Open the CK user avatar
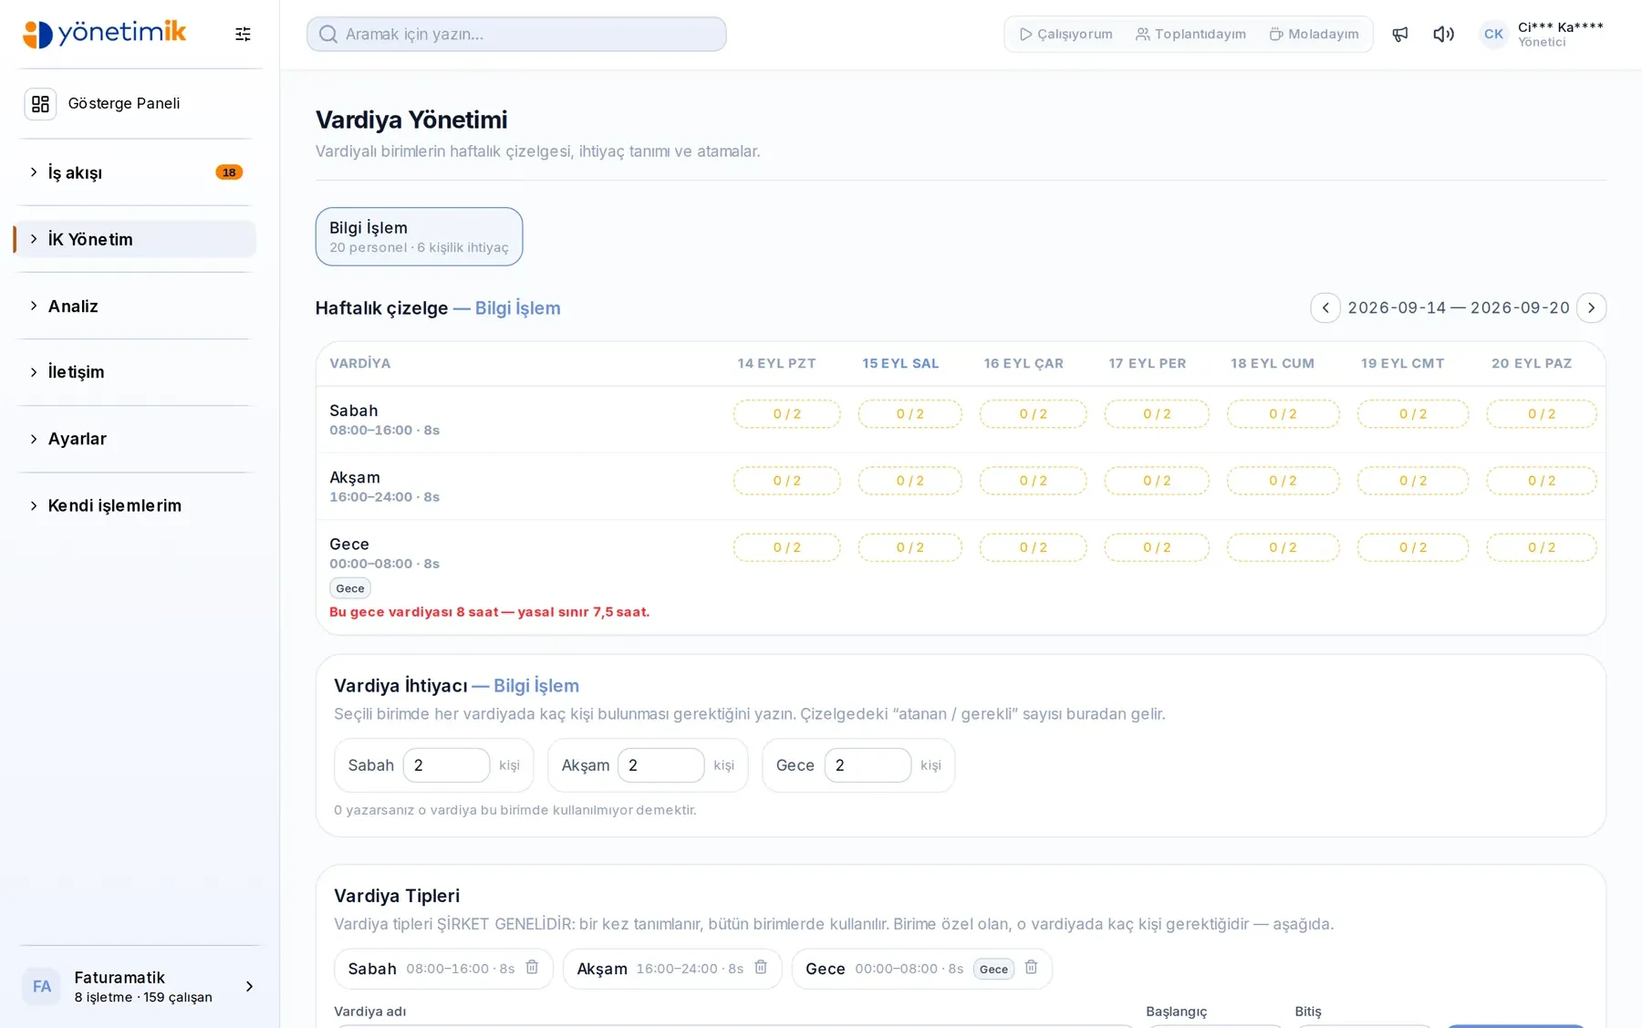The width and height of the screenshot is (1642, 1028). point(1493,34)
